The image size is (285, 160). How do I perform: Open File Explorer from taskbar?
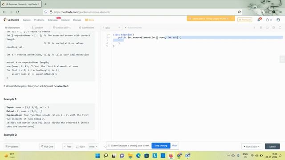point(130,156)
